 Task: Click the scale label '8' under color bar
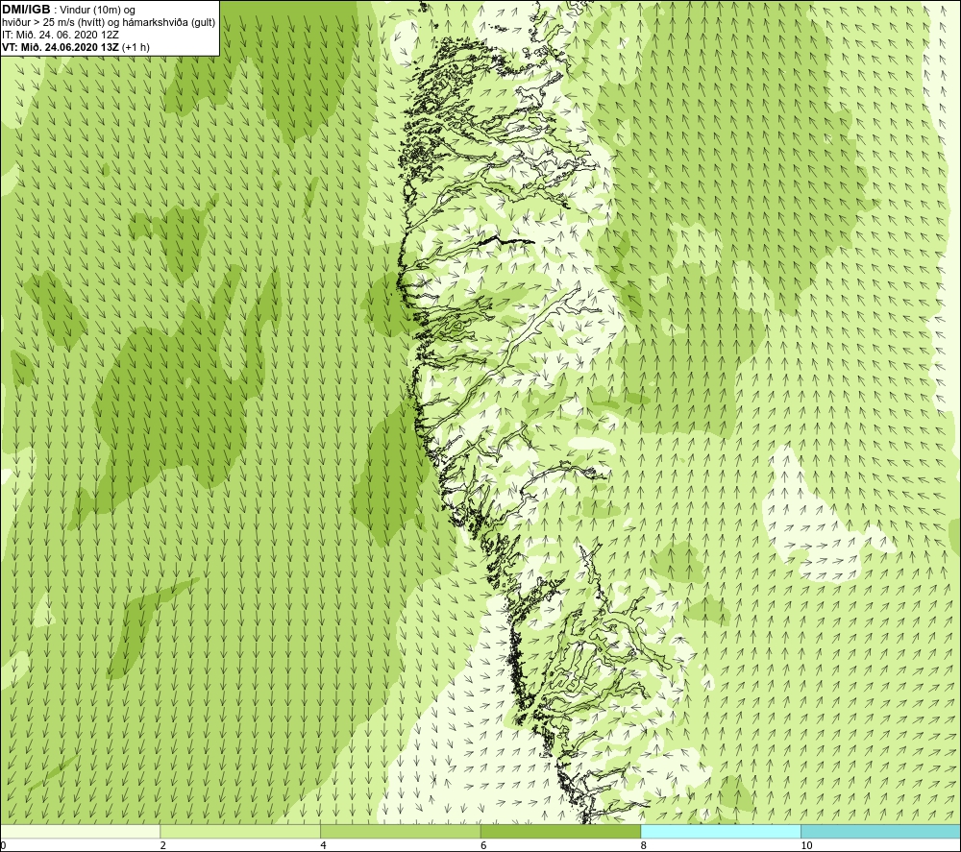(x=644, y=846)
